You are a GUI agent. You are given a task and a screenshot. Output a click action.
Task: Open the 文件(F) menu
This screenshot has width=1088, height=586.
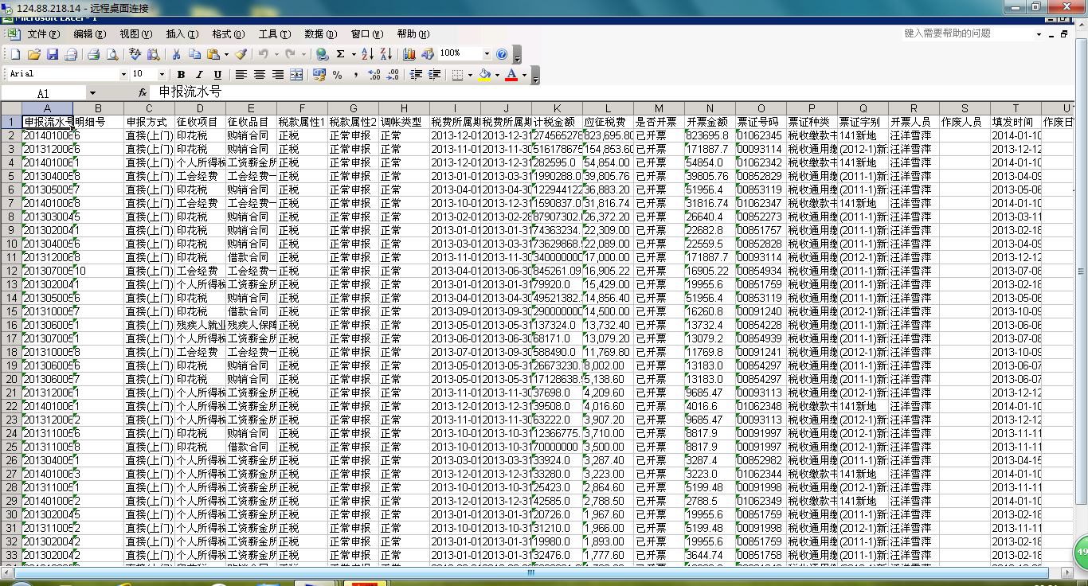tap(44, 34)
